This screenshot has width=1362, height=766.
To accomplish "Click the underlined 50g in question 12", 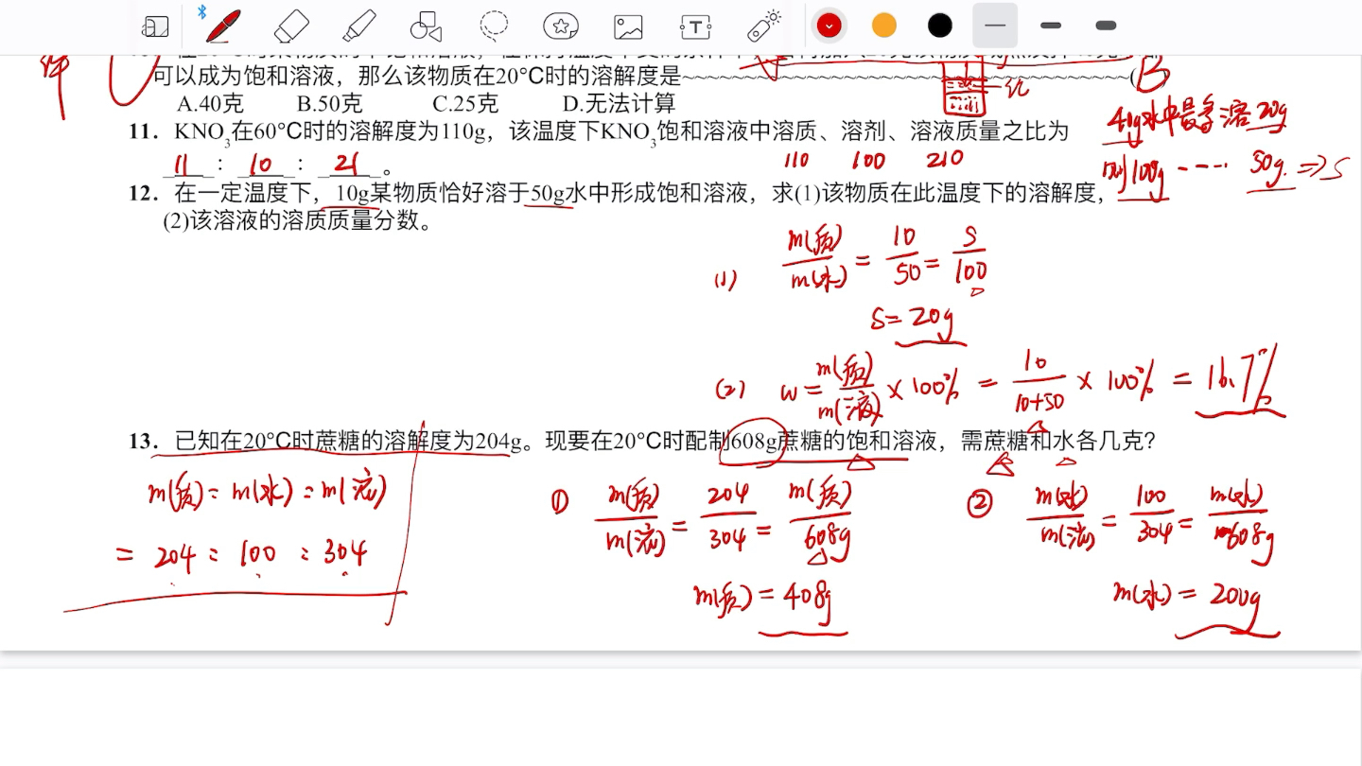I will (x=548, y=194).
